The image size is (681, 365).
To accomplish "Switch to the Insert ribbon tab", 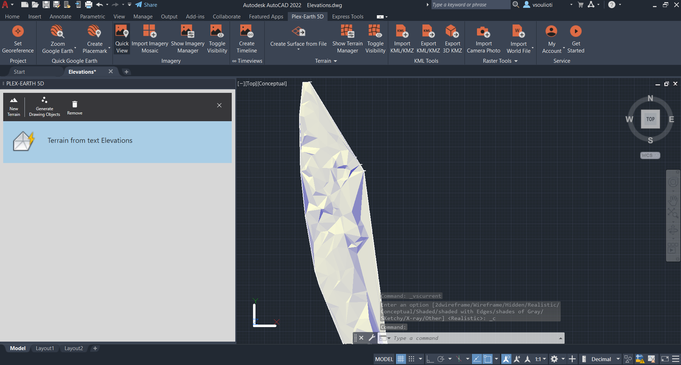I will pos(35,17).
